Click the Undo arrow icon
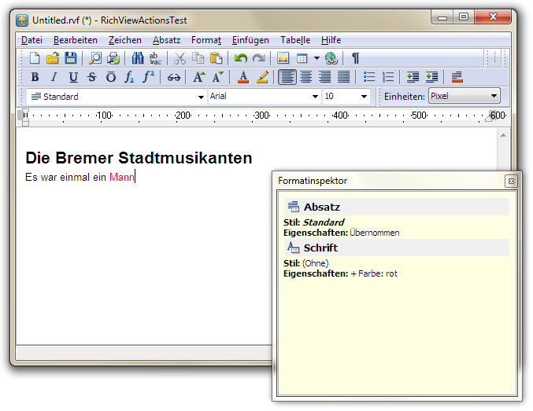 pos(241,58)
